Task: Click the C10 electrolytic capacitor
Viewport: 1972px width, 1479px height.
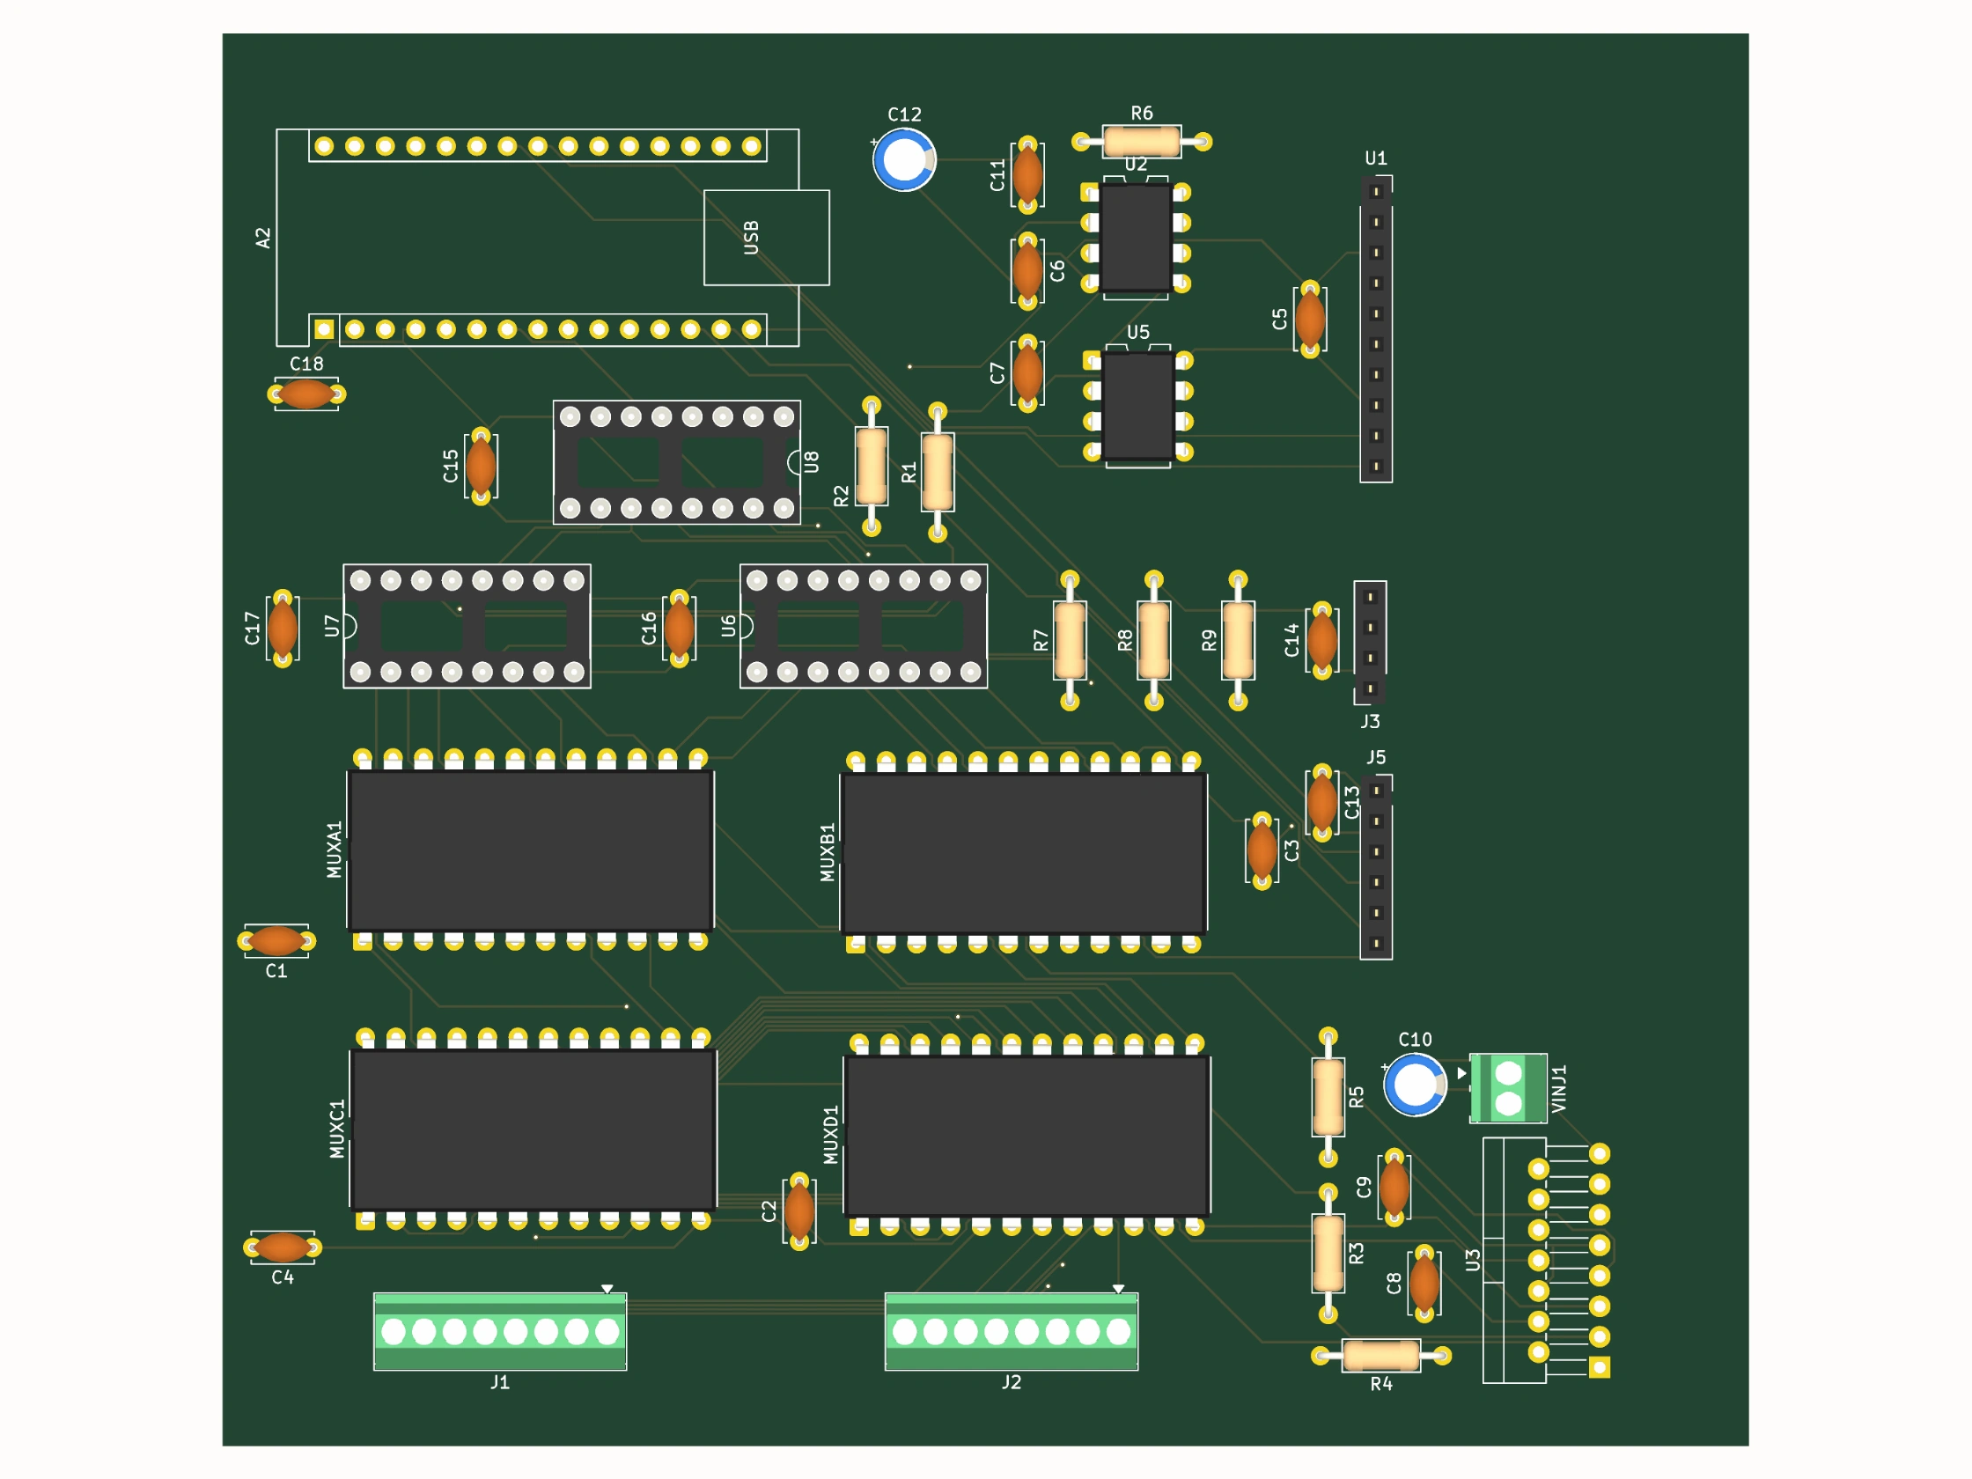Action: pyautogui.click(x=1415, y=1085)
